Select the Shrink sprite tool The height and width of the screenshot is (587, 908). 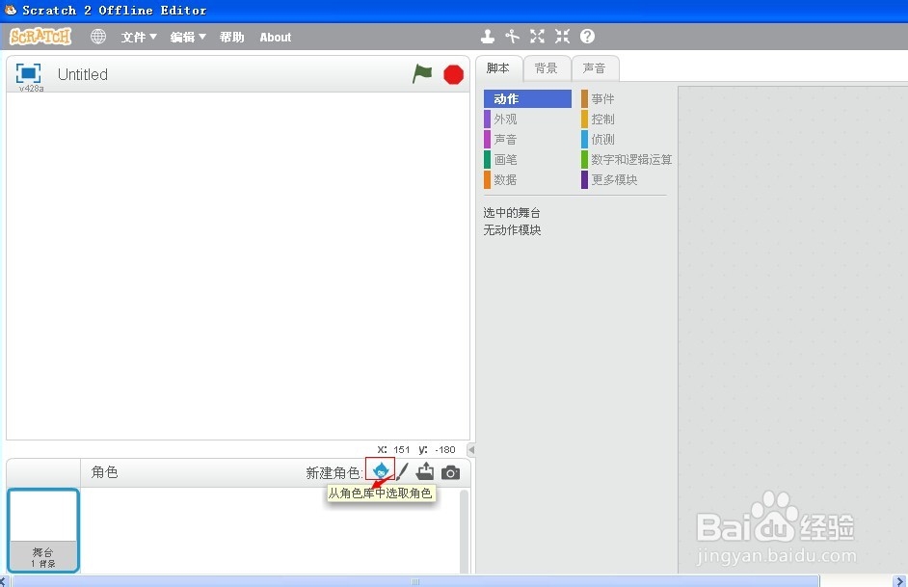tap(562, 37)
